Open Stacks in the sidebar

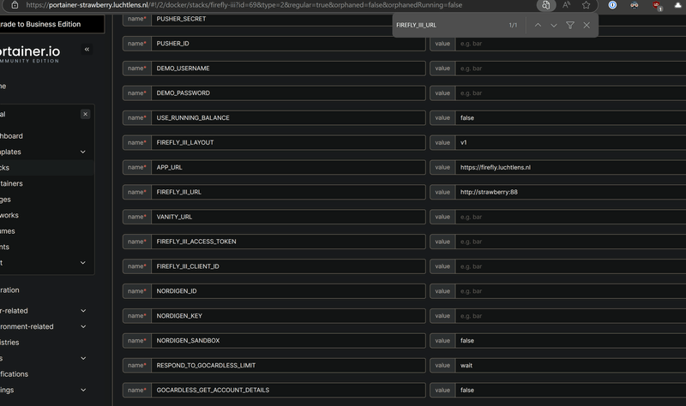(x=5, y=168)
